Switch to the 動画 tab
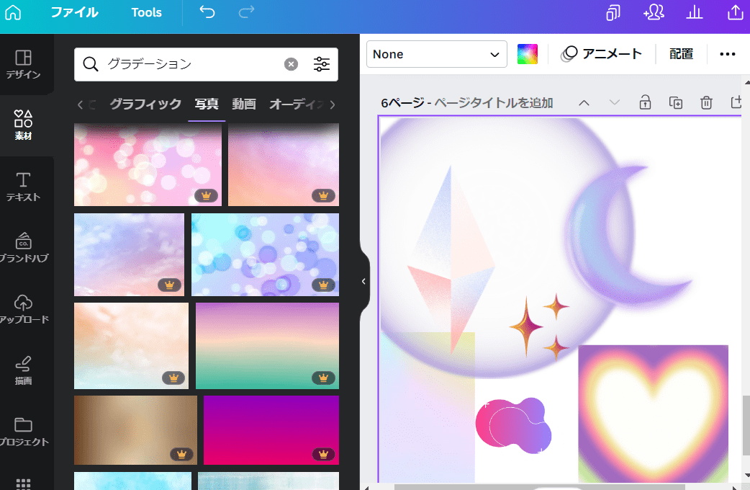Viewport: 750px width, 490px height. tap(243, 104)
